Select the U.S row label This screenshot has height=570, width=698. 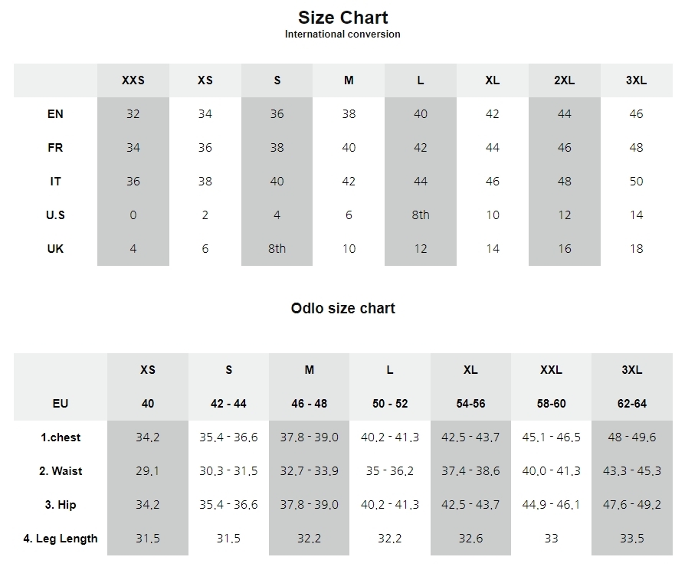coord(55,215)
